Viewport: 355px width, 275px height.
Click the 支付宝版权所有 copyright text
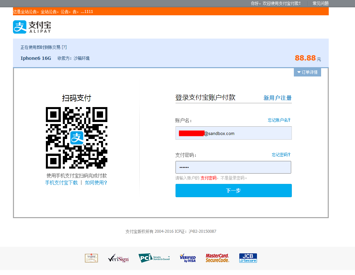pos(171,231)
